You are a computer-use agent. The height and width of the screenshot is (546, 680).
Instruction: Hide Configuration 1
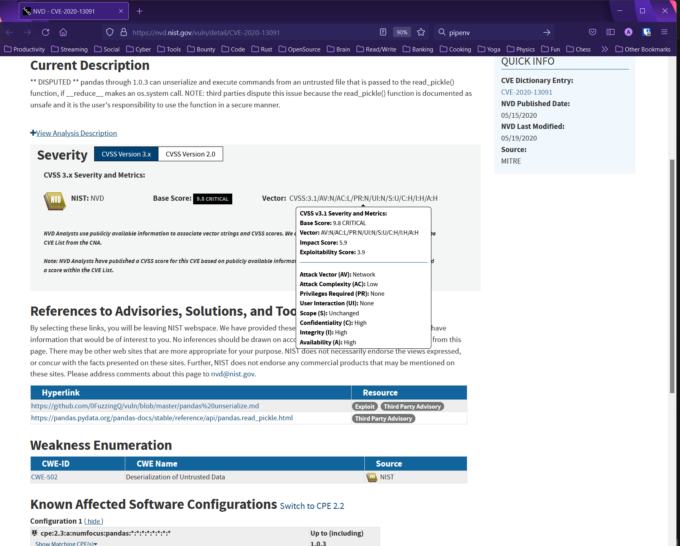point(94,521)
